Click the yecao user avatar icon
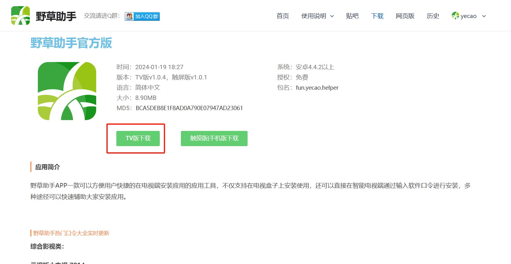This screenshot has height=264, width=511. [455, 16]
